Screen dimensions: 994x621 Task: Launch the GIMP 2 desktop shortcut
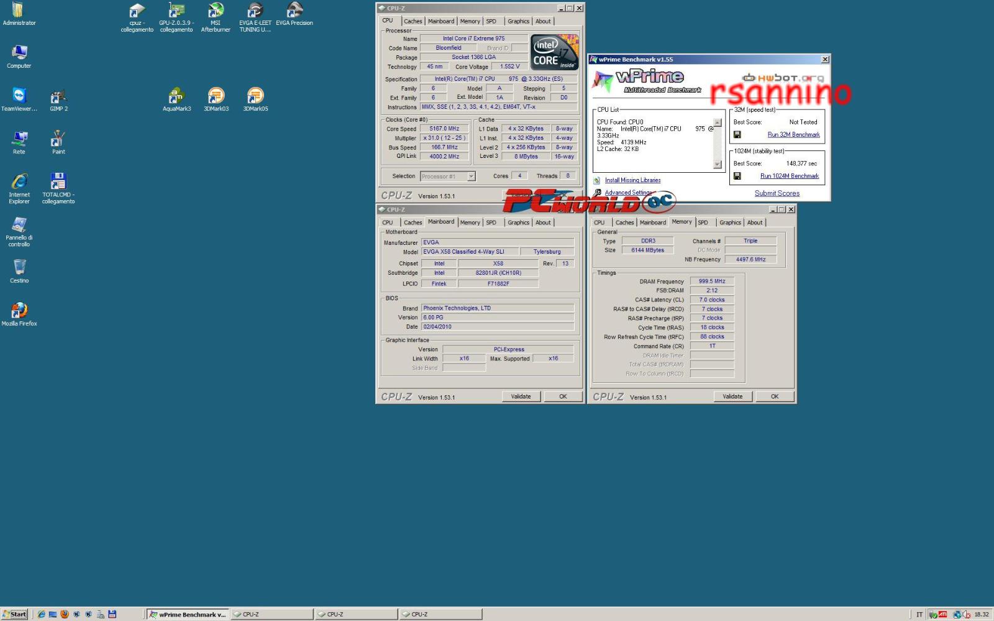pyautogui.click(x=58, y=99)
